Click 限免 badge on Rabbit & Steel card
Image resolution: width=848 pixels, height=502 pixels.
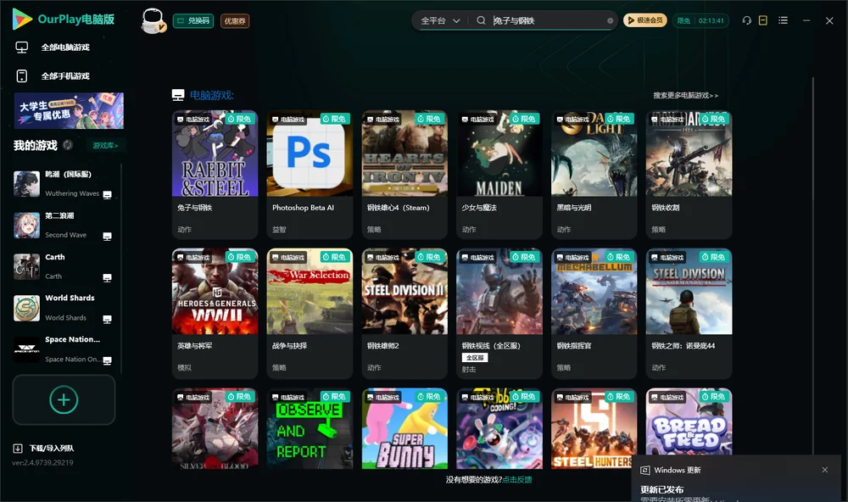240,119
